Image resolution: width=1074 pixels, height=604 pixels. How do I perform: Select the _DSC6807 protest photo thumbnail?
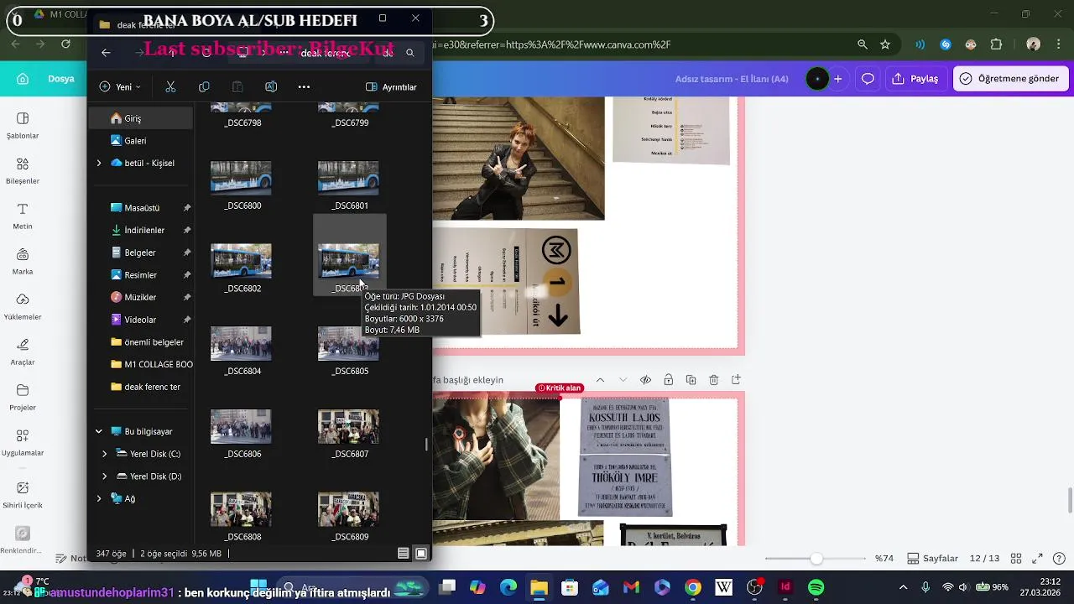coord(348,426)
